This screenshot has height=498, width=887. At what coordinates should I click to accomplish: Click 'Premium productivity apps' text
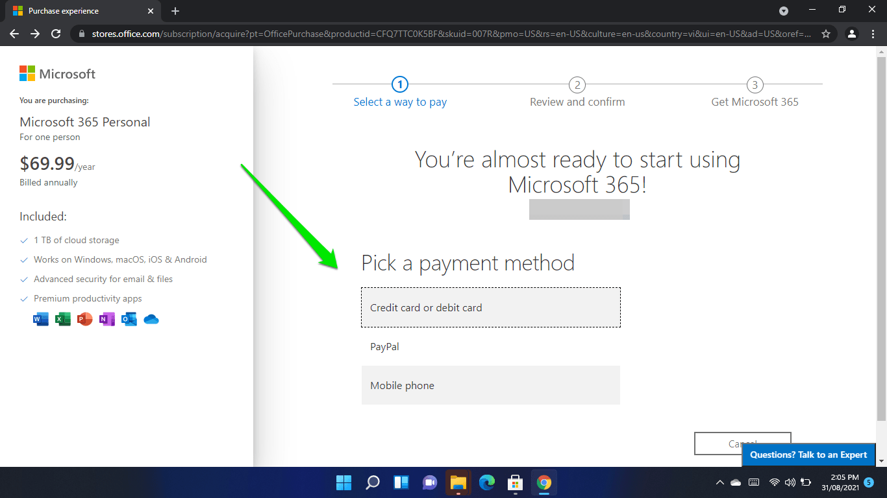[88, 298]
